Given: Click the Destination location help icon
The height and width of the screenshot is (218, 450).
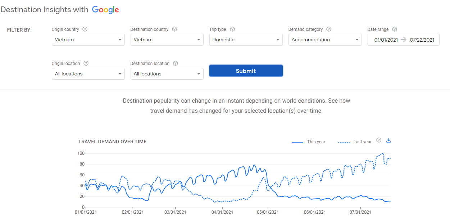Looking at the screenshot, I should click(176, 64).
